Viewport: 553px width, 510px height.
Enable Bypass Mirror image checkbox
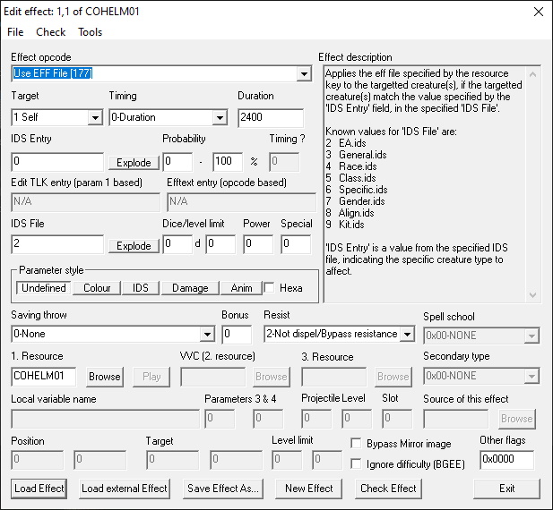point(356,443)
